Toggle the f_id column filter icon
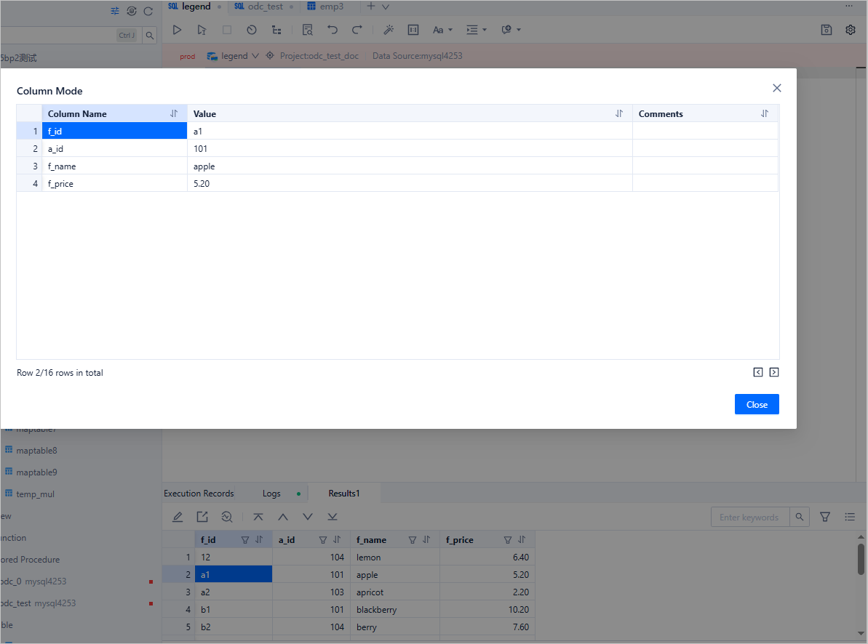The image size is (868, 644). tap(245, 540)
